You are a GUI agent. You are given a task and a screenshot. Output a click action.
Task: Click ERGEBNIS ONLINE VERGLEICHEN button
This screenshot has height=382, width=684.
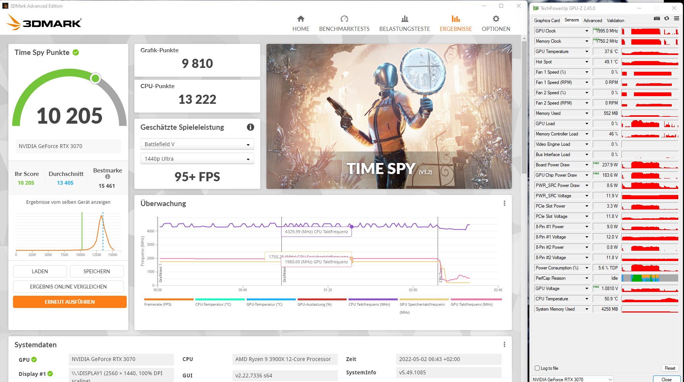click(68, 287)
